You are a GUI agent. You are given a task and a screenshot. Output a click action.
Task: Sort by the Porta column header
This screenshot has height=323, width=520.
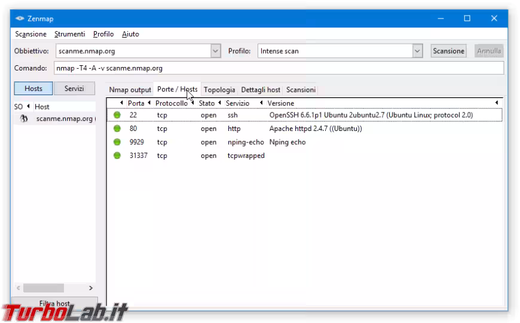[x=136, y=103]
